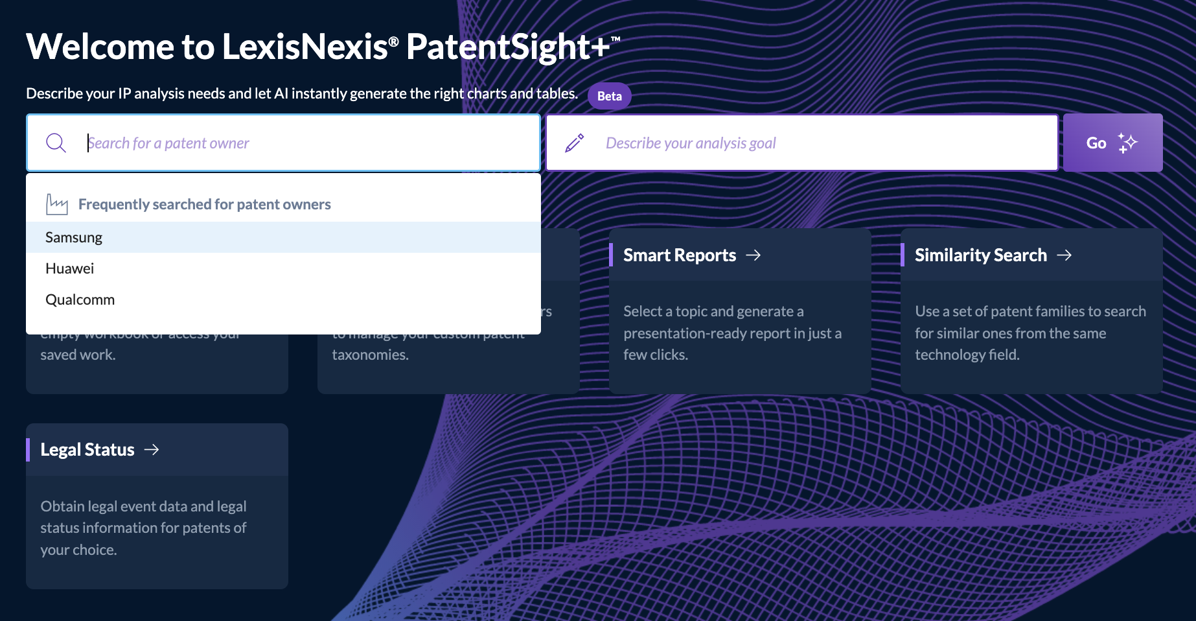Click the pencil icon in analysis goal field

(575, 143)
